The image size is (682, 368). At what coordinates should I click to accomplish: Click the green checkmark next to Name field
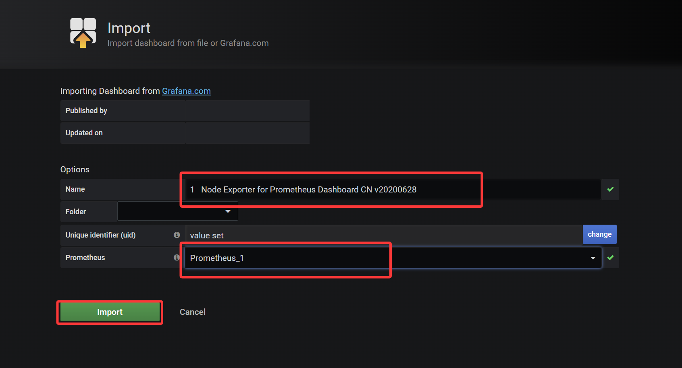coord(610,189)
